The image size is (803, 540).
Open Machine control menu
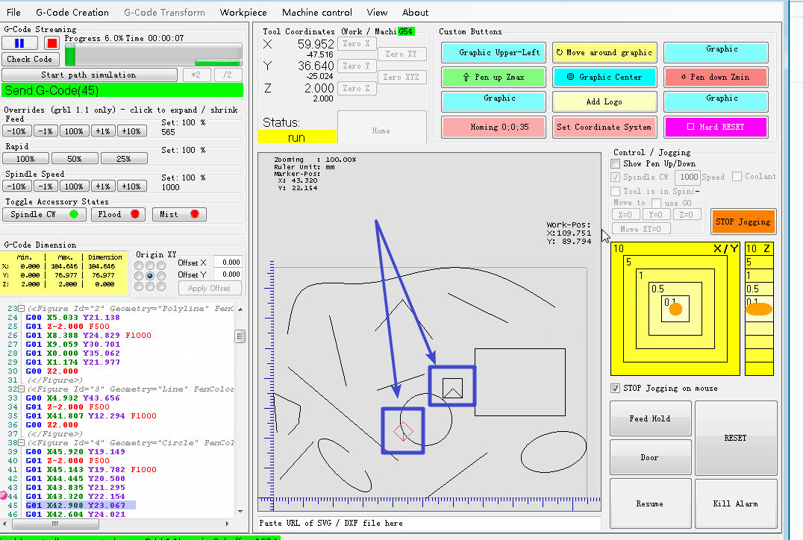coord(316,12)
